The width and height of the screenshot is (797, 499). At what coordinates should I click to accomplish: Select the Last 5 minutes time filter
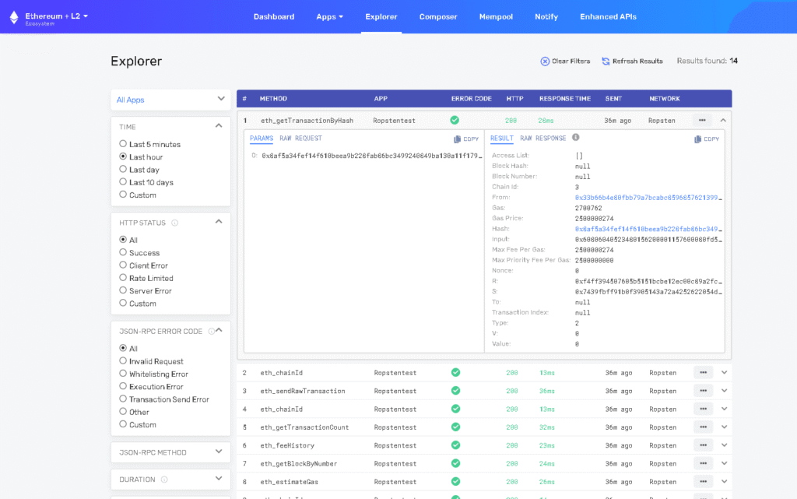pos(123,144)
